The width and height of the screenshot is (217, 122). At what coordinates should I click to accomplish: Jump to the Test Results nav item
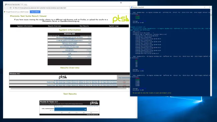(84, 26)
